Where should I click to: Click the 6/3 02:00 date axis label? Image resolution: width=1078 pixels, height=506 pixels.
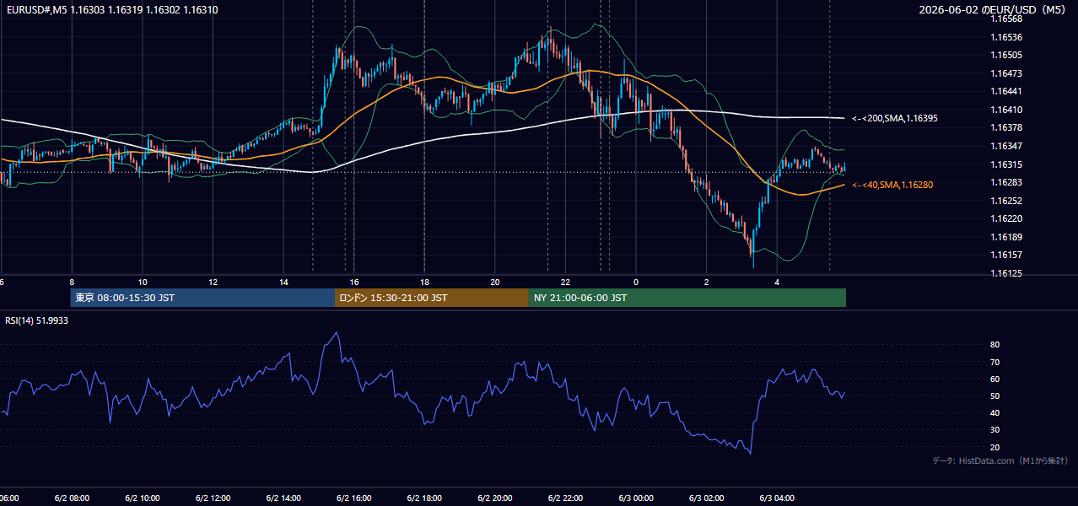pos(707,498)
